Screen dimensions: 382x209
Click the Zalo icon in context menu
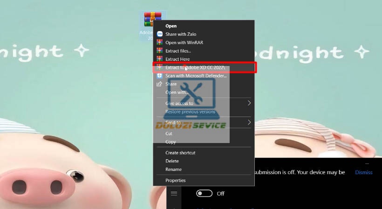click(160, 34)
